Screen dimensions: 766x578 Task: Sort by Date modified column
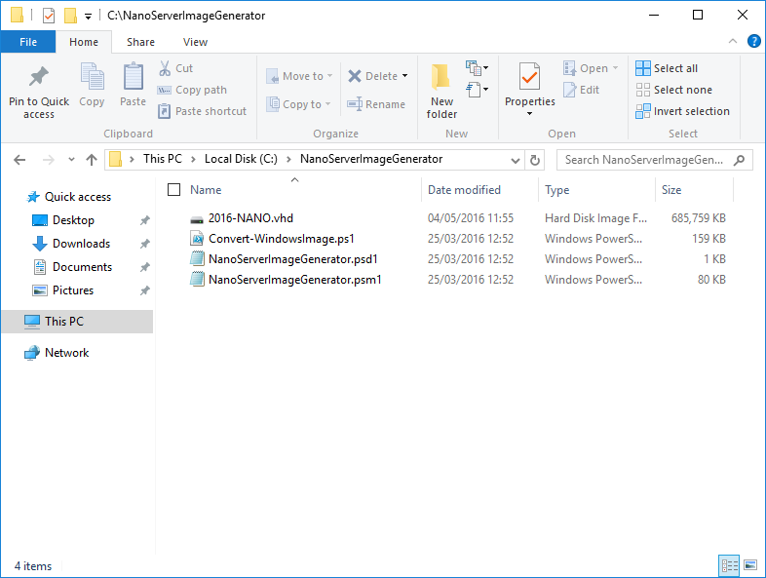tap(464, 190)
